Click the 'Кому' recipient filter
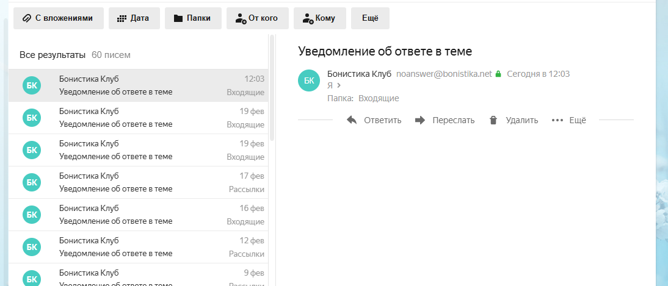The width and height of the screenshot is (668, 286). (319, 18)
